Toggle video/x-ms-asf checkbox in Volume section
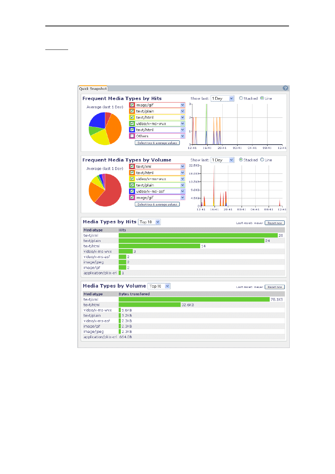 pos(132,191)
